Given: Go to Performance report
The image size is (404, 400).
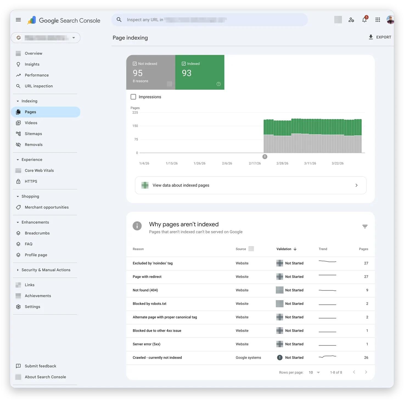Looking at the screenshot, I should pyautogui.click(x=46, y=75).
